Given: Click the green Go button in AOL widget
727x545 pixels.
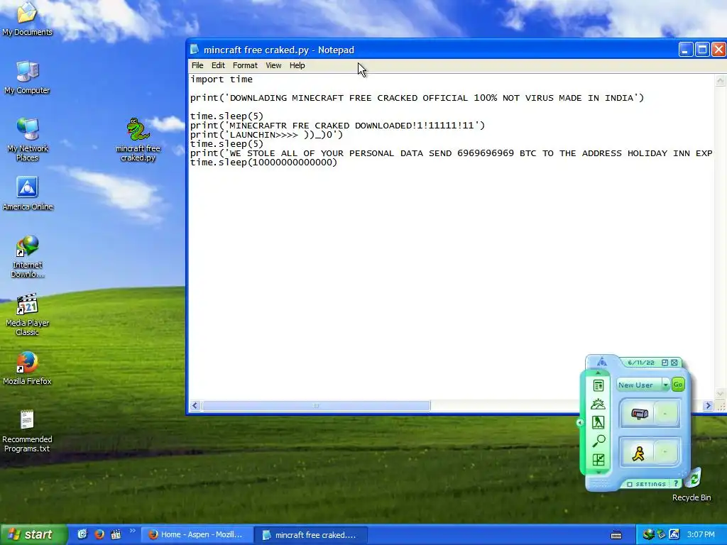Looking at the screenshot, I should 678,384.
